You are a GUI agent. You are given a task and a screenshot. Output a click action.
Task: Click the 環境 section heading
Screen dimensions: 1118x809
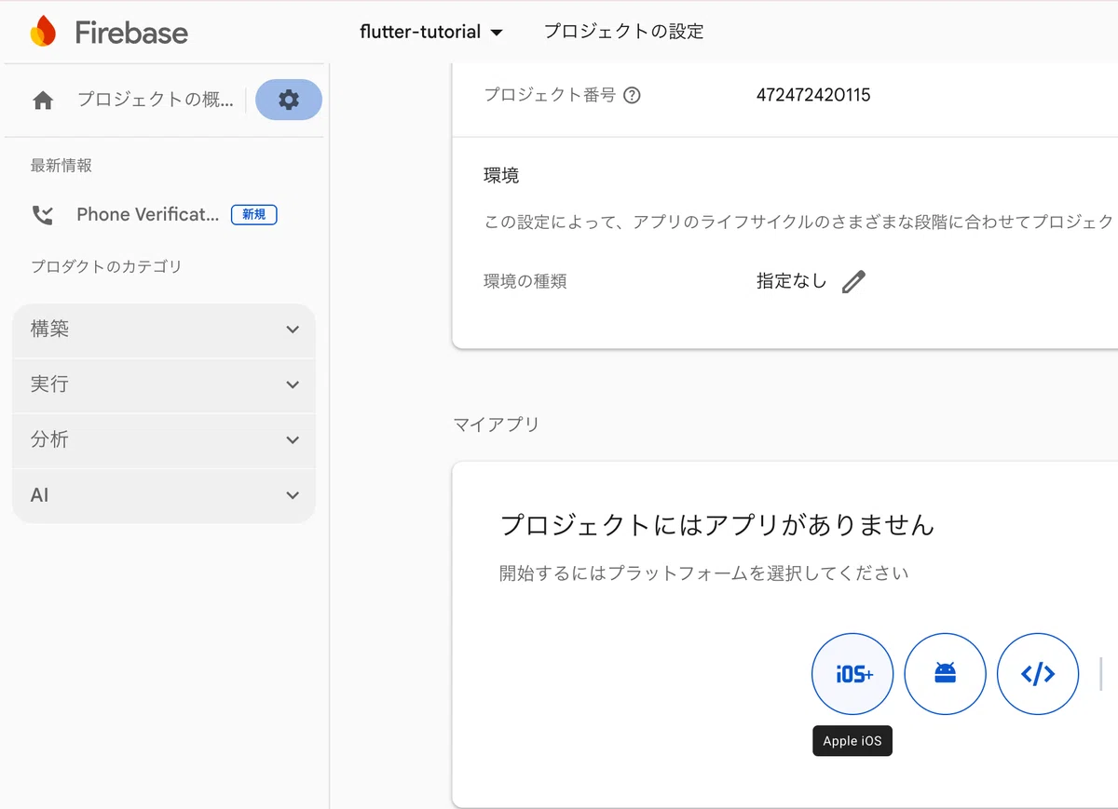tap(502, 175)
